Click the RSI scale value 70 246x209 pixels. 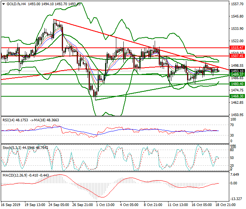point(232,125)
